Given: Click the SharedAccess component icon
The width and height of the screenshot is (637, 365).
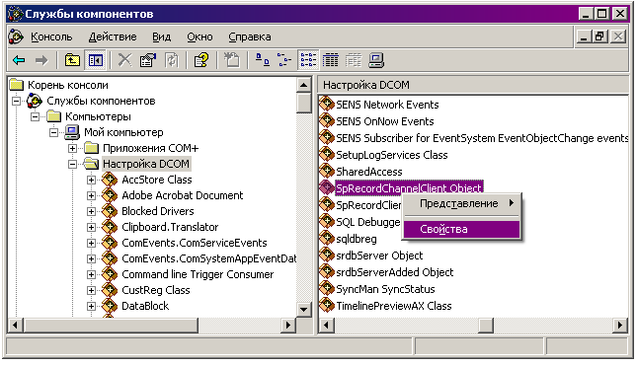Looking at the screenshot, I should (327, 171).
